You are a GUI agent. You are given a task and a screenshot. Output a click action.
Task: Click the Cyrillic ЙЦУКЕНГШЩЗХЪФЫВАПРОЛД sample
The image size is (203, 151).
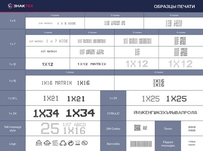(165, 112)
